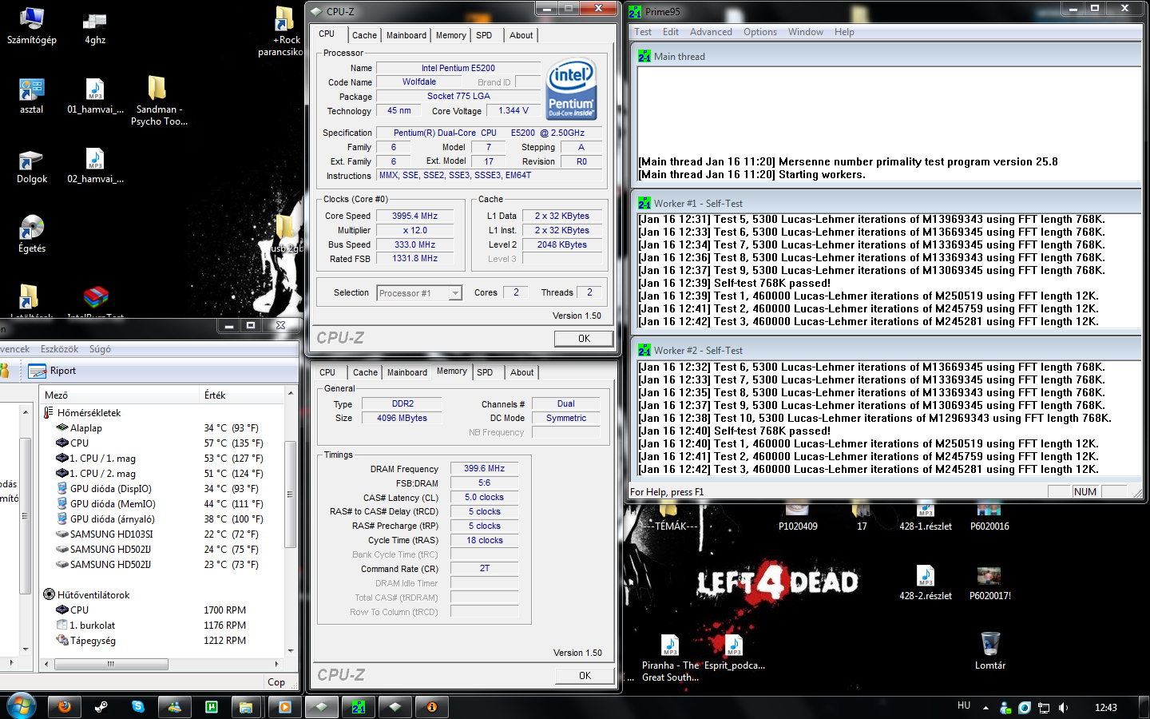This screenshot has width=1150, height=719.
Task: Click the Worker #1 - Self-Test title bar
Action: point(885,204)
